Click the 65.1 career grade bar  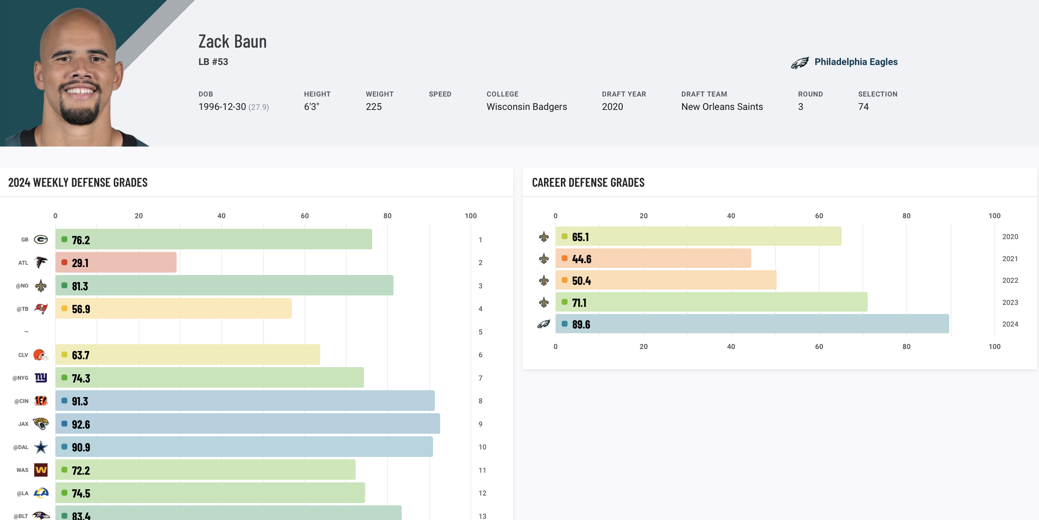(x=698, y=236)
